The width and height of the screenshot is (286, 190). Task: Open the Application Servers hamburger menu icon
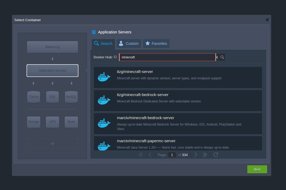pyautogui.click(x=94, y=32)
